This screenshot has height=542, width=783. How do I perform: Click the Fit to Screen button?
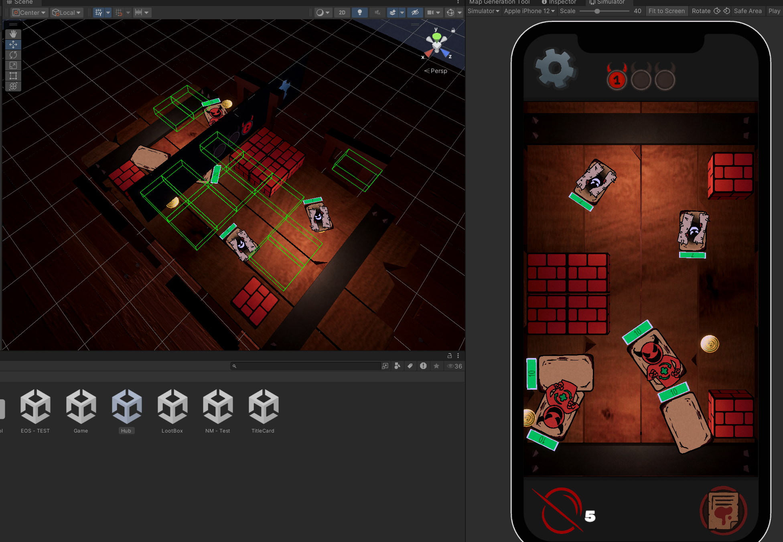[x=666, y=11]
